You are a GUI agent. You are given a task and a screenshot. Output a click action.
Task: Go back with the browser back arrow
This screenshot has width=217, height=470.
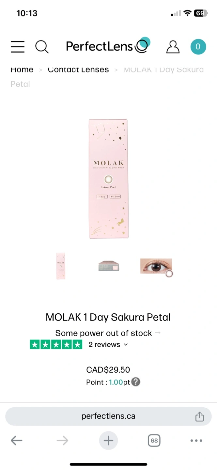tap(17, 441)
